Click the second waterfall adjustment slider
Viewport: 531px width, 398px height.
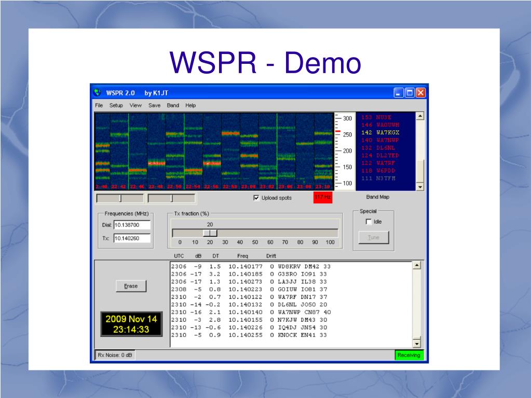(171, 198)
